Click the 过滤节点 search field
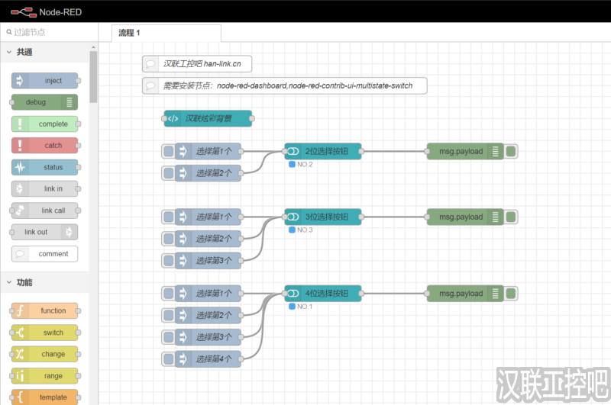The height and width of the screenshot is (405, 611). point(49,32)
